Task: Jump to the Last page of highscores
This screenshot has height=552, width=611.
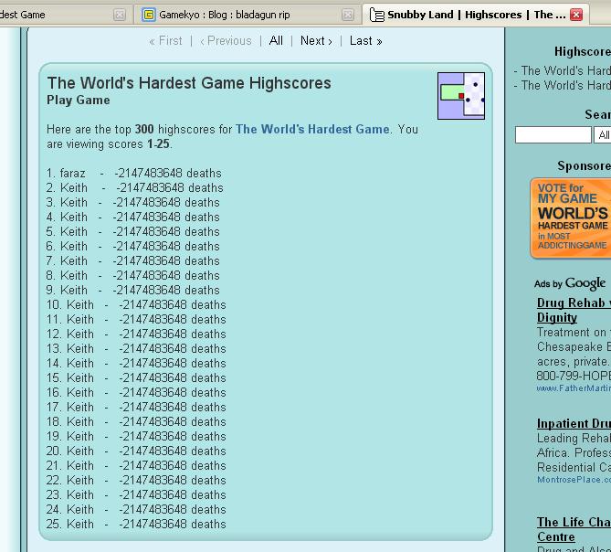Action: (x=365, y=41)
